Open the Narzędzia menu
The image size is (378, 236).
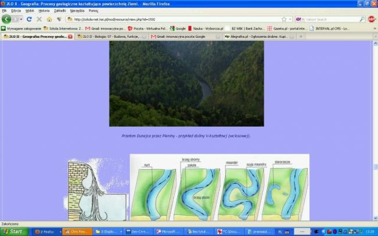[x=77, y=10]
